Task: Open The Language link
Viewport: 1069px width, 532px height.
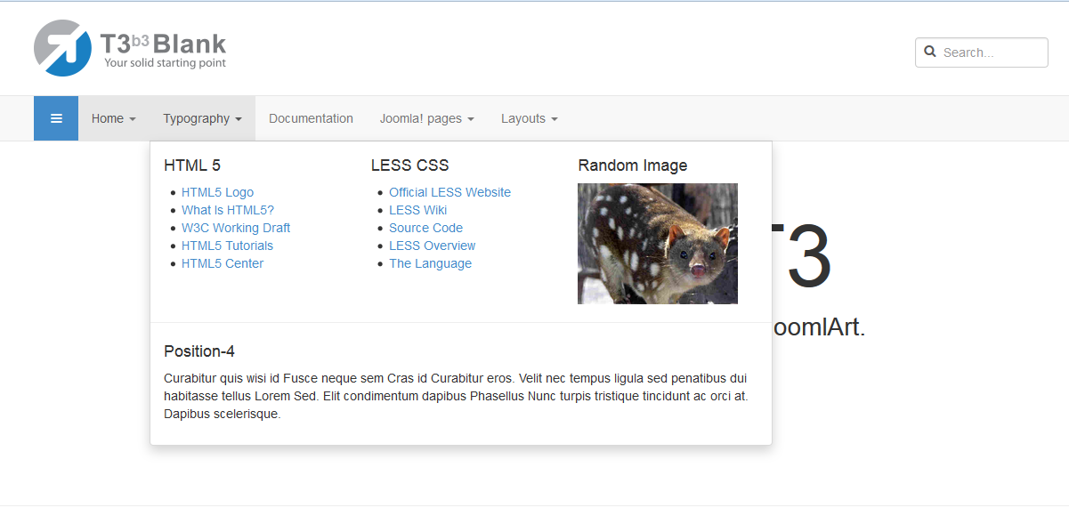Action: point(430,263)
